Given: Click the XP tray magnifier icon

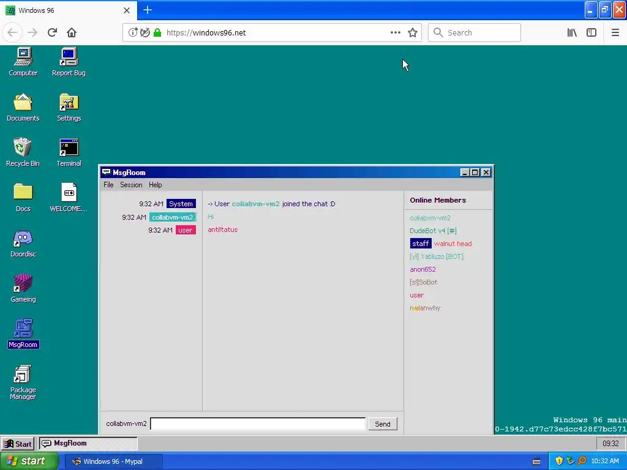Looking at the screenshot, I should (x=582, y=461).
